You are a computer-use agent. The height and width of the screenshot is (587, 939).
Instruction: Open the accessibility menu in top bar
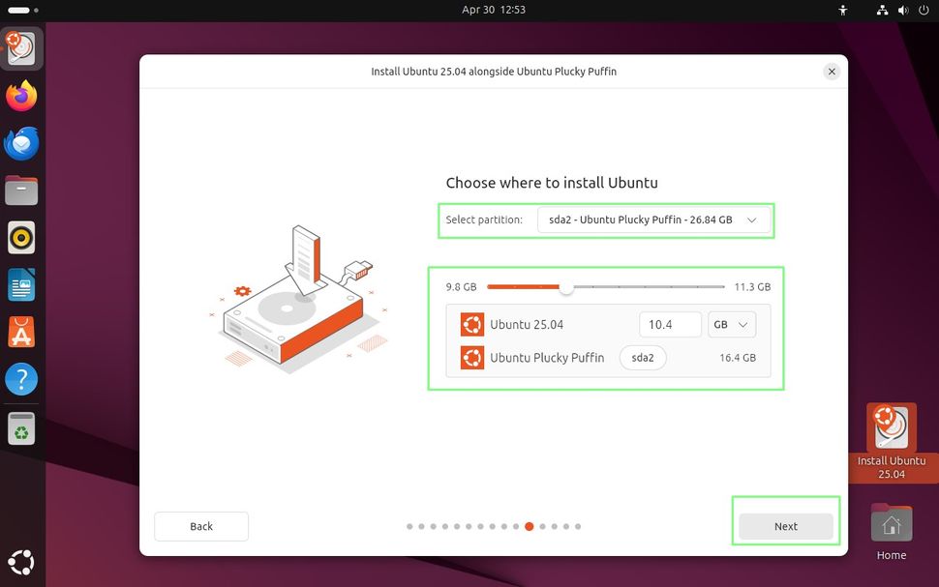(x=843, y=10)
